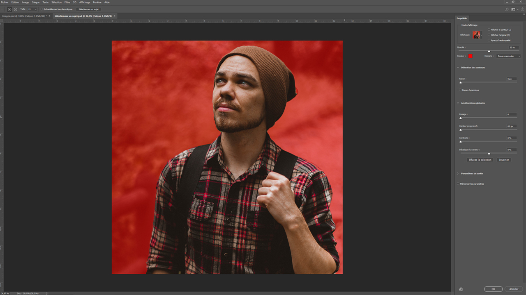Click the Décalage du contour slider handle
This screenshot has width=526, height=295.
489,154
